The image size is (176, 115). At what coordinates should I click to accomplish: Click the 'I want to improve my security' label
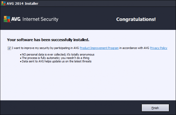pyautogui.click(x=45, y=48)
